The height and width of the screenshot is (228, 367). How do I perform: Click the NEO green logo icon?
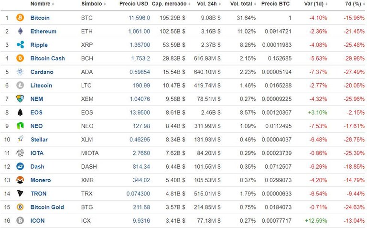[x=21, y=126]
